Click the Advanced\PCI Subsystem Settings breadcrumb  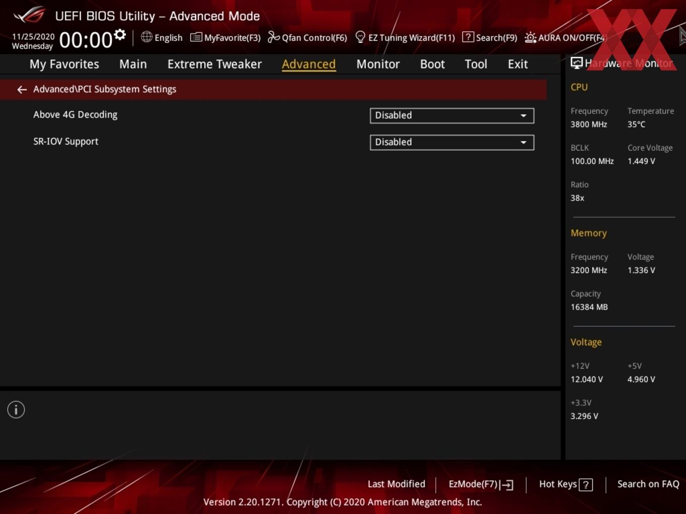coord(105,89)
